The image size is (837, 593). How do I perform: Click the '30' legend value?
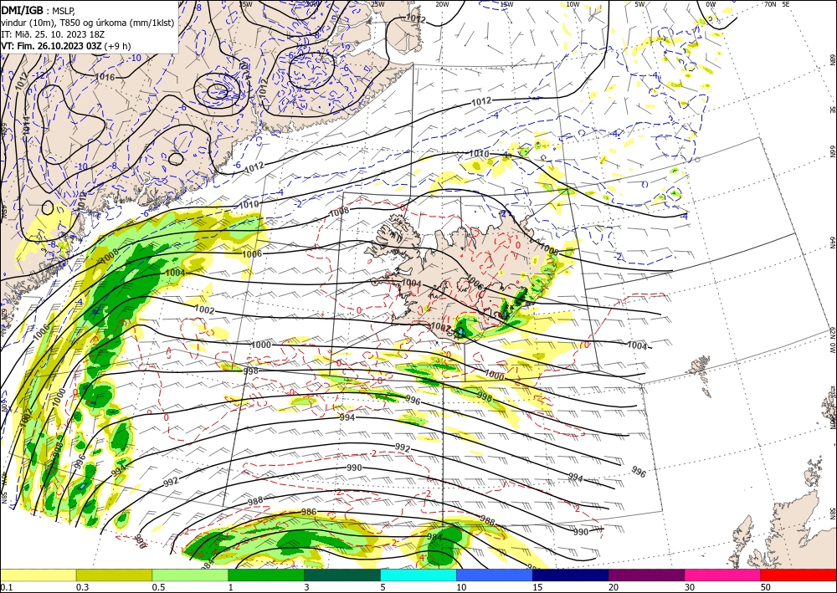point(690,587)
